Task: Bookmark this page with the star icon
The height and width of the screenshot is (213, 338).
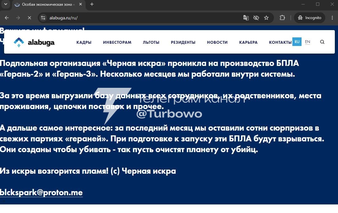Action: click(266, 18)
